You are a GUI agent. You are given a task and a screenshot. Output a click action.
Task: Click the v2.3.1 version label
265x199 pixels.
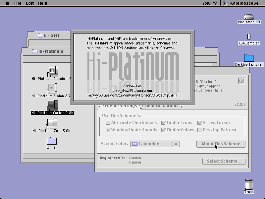pos(239,104)
